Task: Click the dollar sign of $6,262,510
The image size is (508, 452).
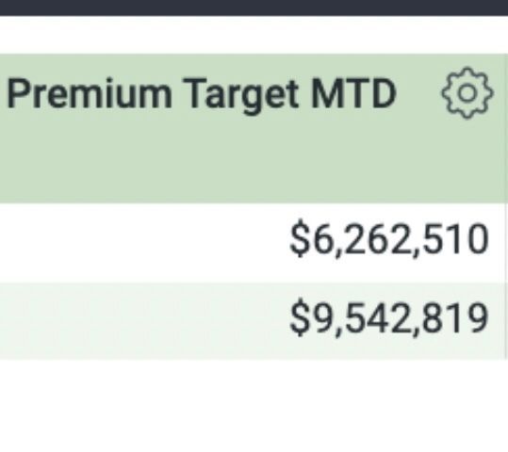Action: 298,238
